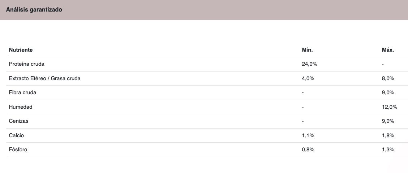Image resolution: width=408 pixels, height=173 pixels.
Task: Click the Análisis garantizado section header
Action: [34, 10]
